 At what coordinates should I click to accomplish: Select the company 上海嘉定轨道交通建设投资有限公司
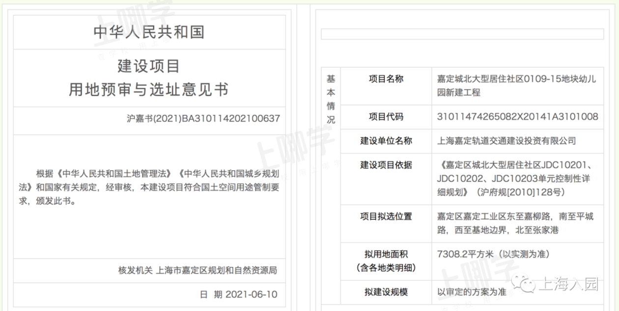coord(506,141)
